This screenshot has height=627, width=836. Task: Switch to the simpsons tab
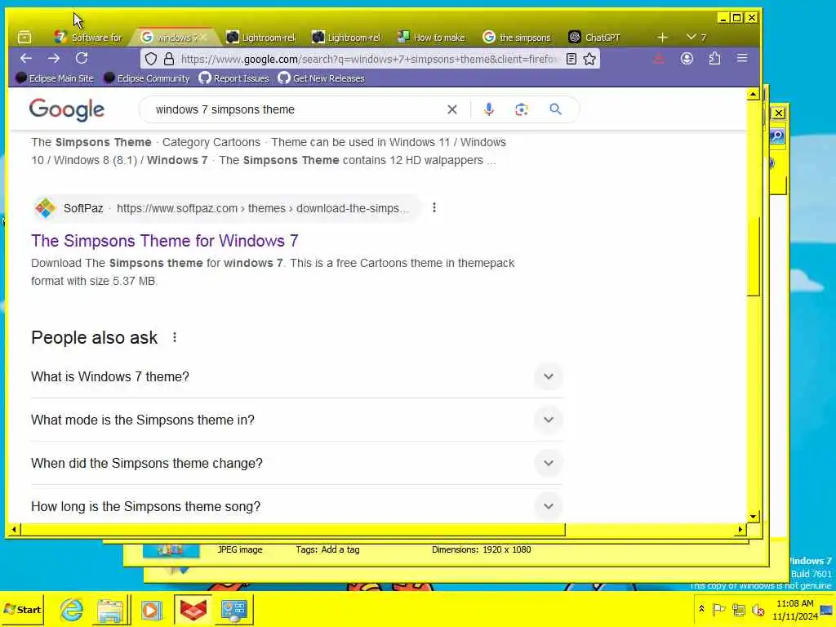(x=517, y=38)
